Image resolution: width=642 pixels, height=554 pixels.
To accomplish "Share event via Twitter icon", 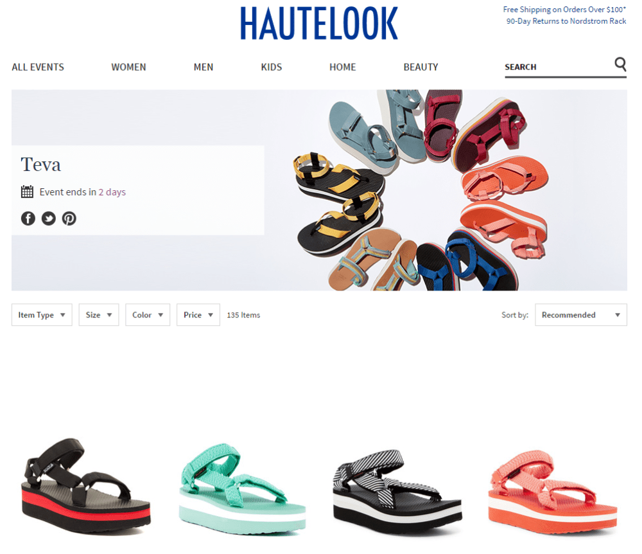I will click(x=49, y=219).
